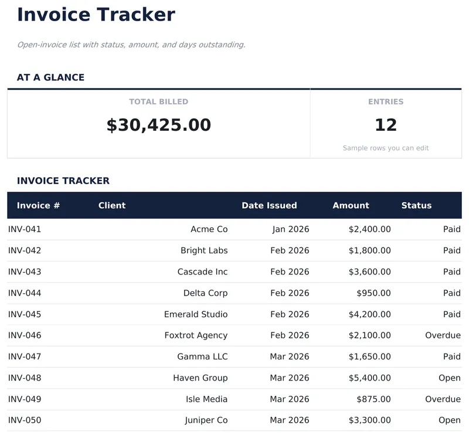Click the Date Issued column header
The image size is (469, 438).
point(269,205)
